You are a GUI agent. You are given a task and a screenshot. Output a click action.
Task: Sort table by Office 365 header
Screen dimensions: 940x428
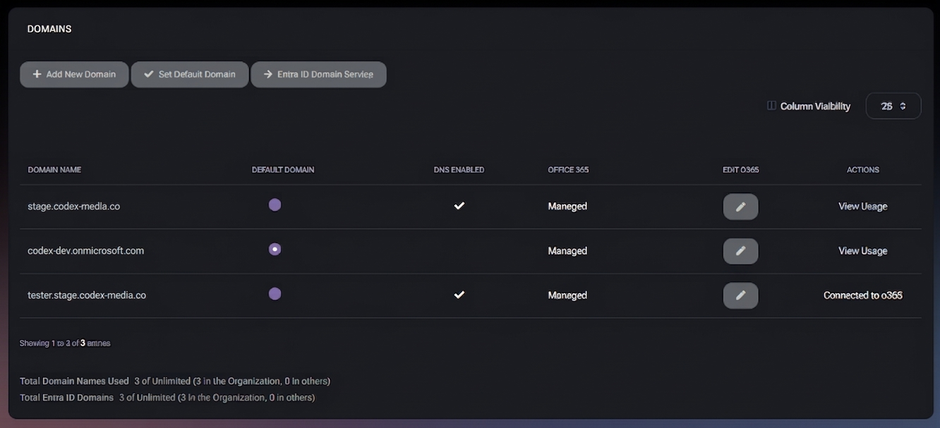pyautogui.click(x=568, y=170)
